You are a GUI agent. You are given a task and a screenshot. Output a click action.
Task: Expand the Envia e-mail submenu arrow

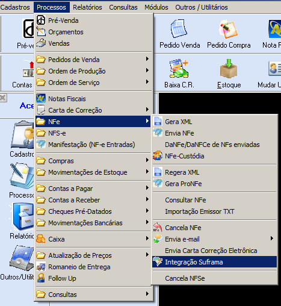pos(271,239)
